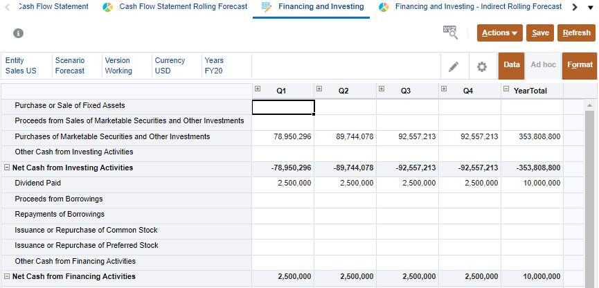This screenshot has height=288, width=599.
Task: Switch to the Ad hoc panel tab
Action: click(x=543, y=65)
